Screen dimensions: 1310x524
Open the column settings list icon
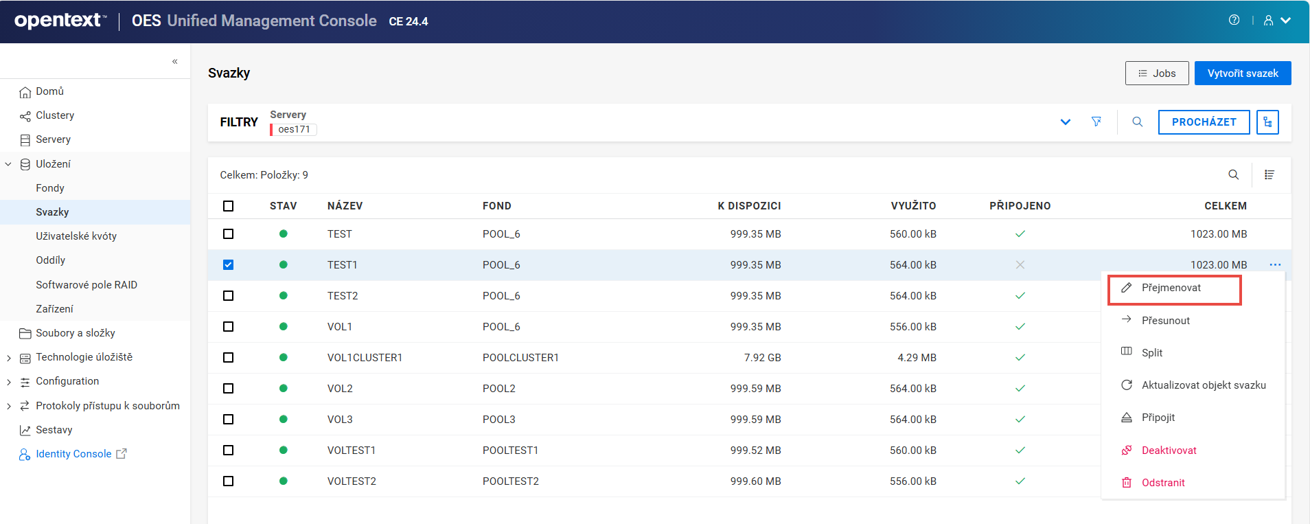click(x=1269, y=175)
